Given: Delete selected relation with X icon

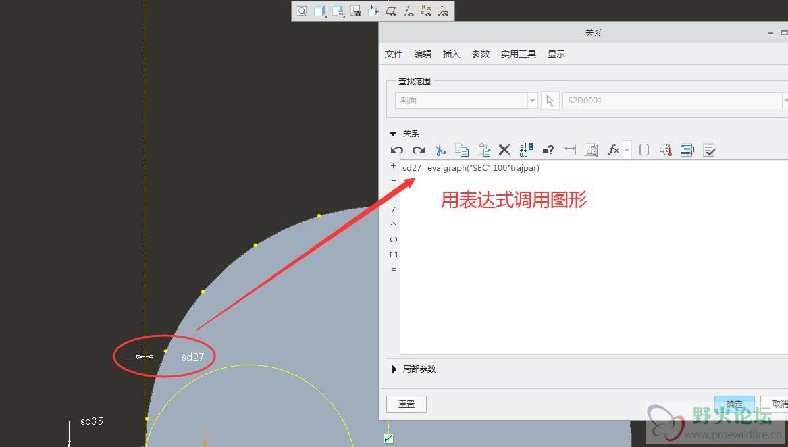Looking at the screenshot, I should coord(504,150).
